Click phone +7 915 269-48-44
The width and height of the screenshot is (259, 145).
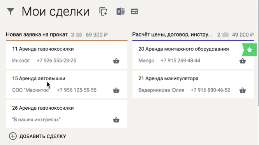pos(180,60)
